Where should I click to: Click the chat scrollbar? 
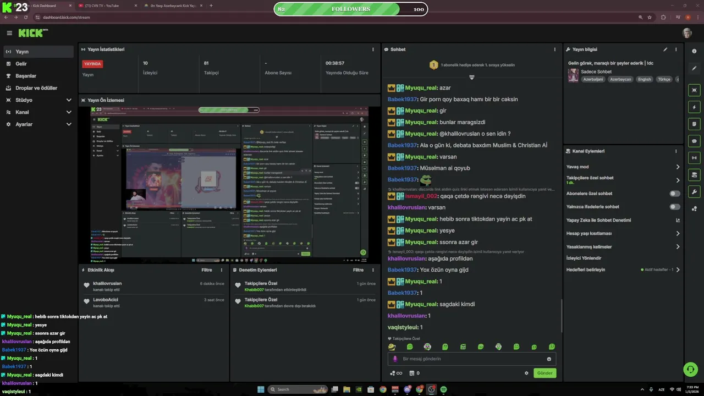(x=561, y=316)
